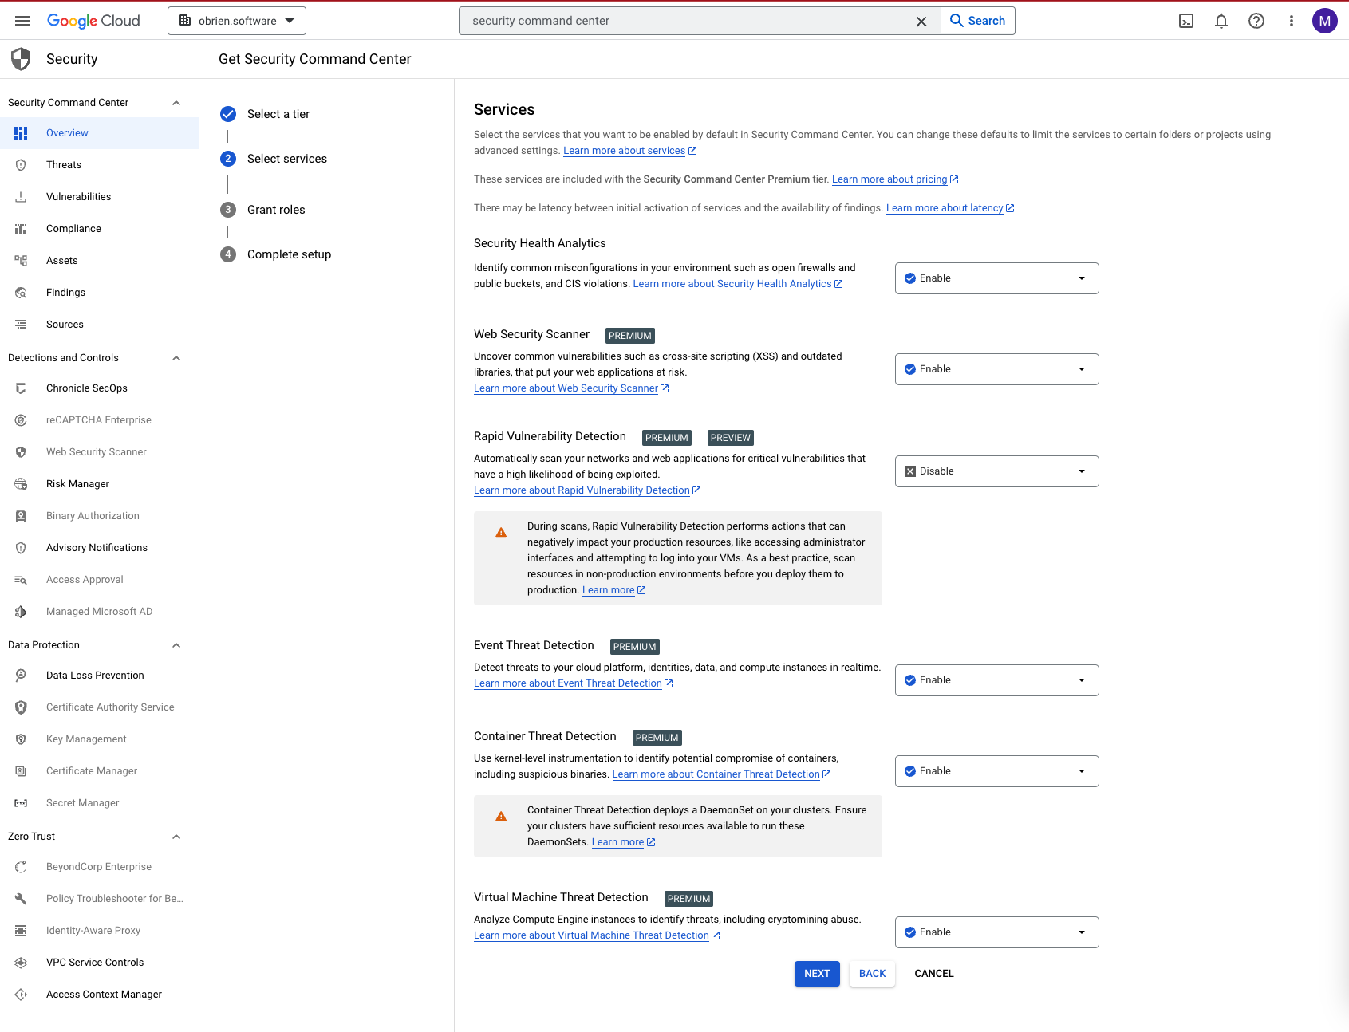Select the Data Loss Prevention icon
The image size is (1349, 1032).
pos(21,675)
